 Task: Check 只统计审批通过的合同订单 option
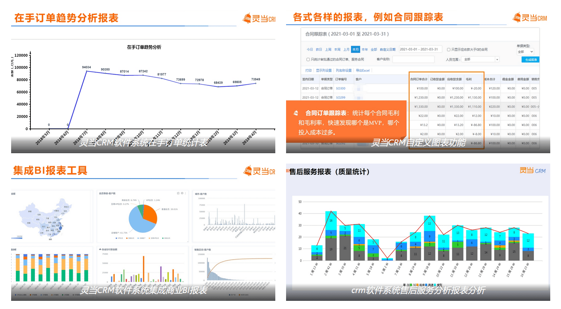click(x=308, y=59)
